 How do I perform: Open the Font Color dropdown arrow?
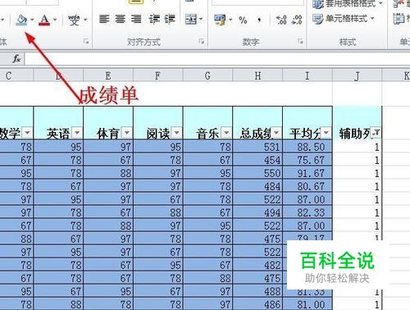pos(55,20)
